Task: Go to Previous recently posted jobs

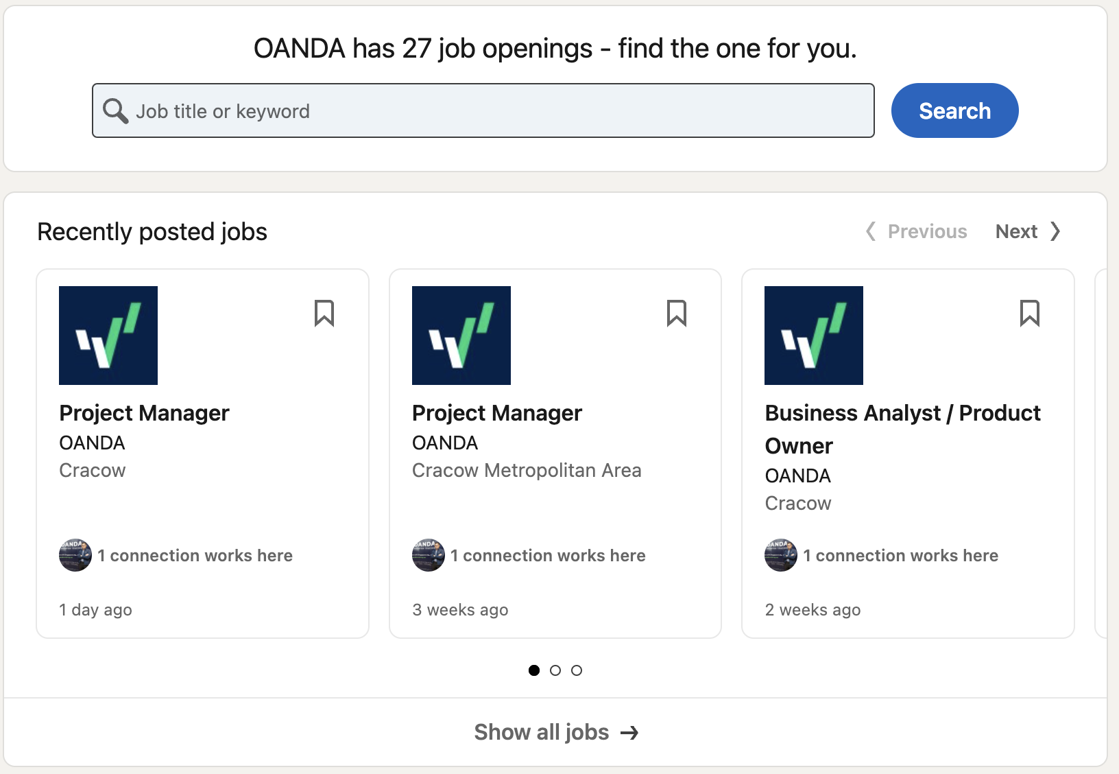Action: coord(917,231)
